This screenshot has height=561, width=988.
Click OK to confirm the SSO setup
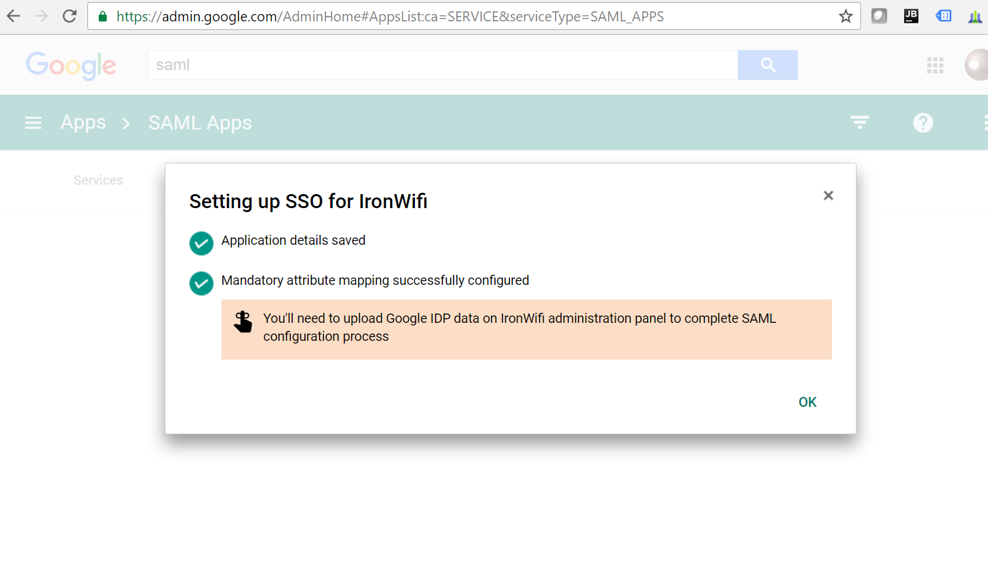pos(807,402)
